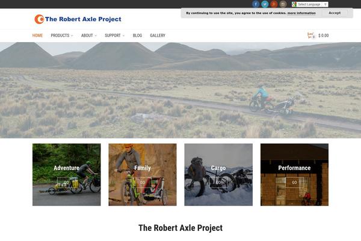Select the Cargo category heading
This screenshot has height=241, width=361.
click(x=218, y=168)
